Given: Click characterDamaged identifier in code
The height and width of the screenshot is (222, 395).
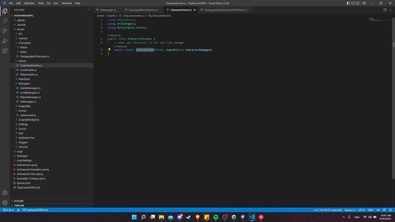Looking at the screenshot, I should [197, 50].
